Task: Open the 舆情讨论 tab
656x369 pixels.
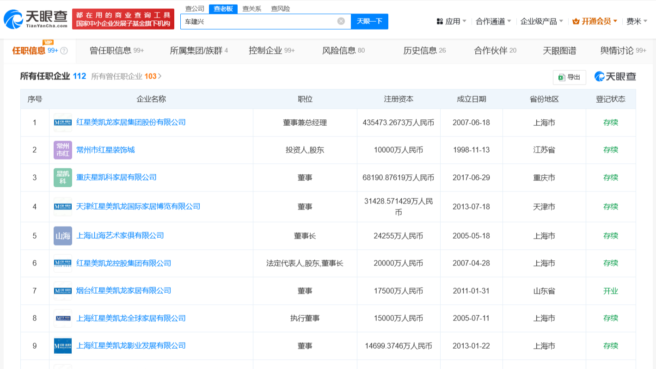Action: point(623,50)
